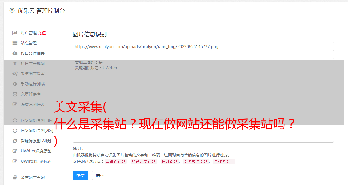Click the refresh icon for 智能伪原创[AI版]
This screenshot has width=348, height=185.
(15, 141)
